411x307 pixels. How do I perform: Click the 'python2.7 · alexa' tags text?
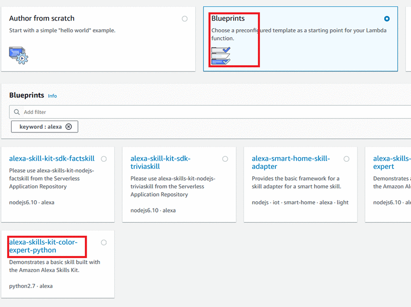[x=31, y=286]
